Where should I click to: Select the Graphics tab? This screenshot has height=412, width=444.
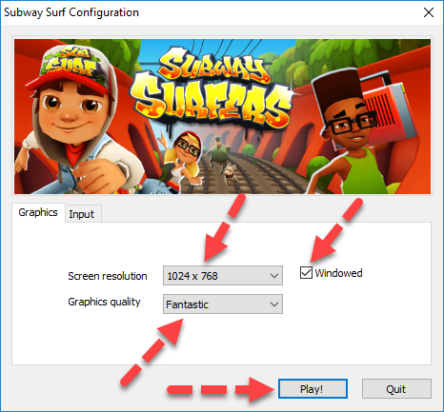[x=38, y=212]
